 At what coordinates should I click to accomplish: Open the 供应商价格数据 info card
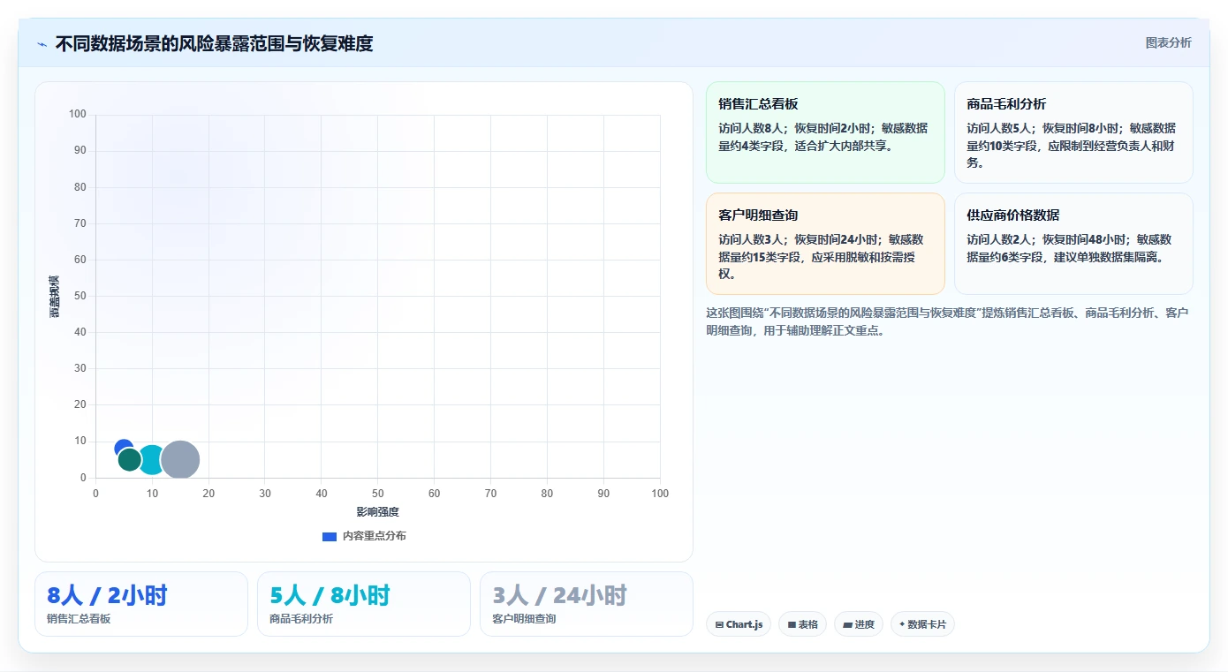1073,244
